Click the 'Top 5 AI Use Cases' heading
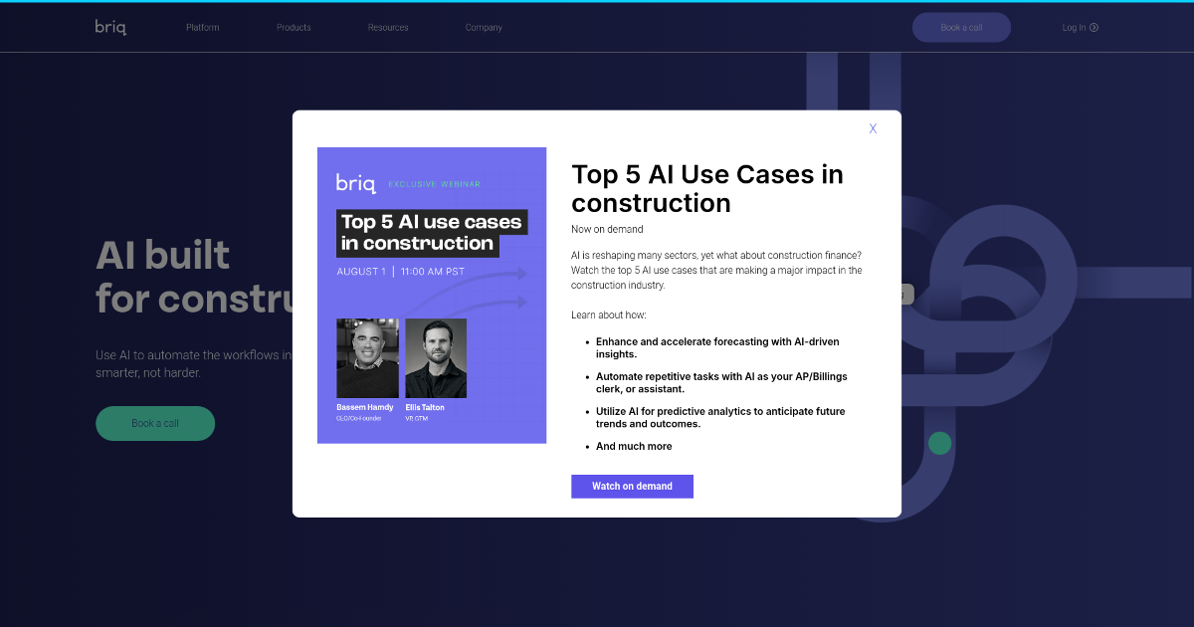The image size is (1194, 627). (x=706, y=189)
